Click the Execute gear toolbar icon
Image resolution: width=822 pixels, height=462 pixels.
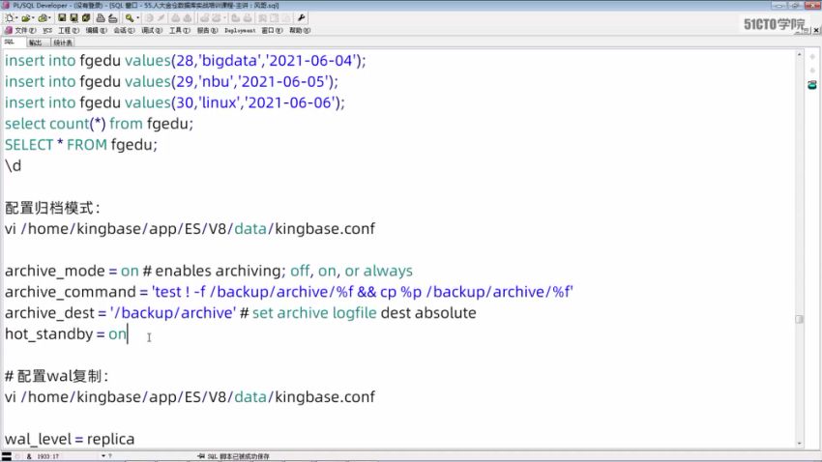pos(150,17)
